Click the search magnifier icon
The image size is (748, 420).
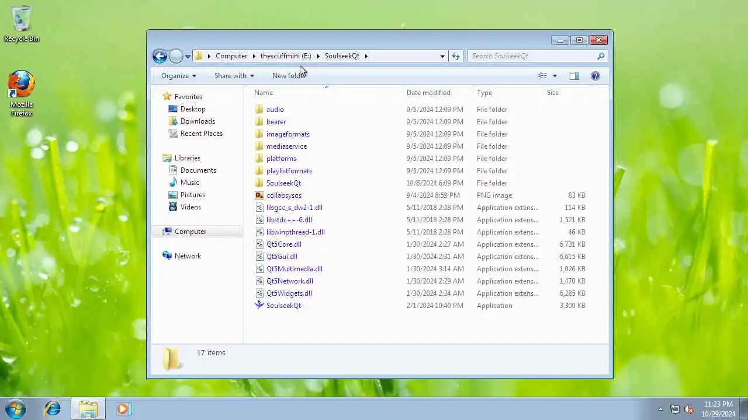pos(601,56)
